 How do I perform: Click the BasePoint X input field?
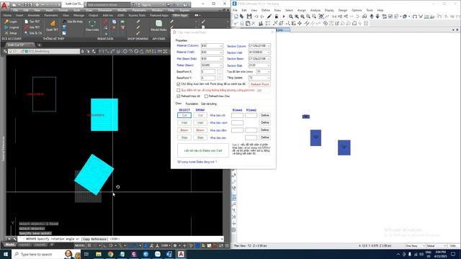click(x=208, y=72)
